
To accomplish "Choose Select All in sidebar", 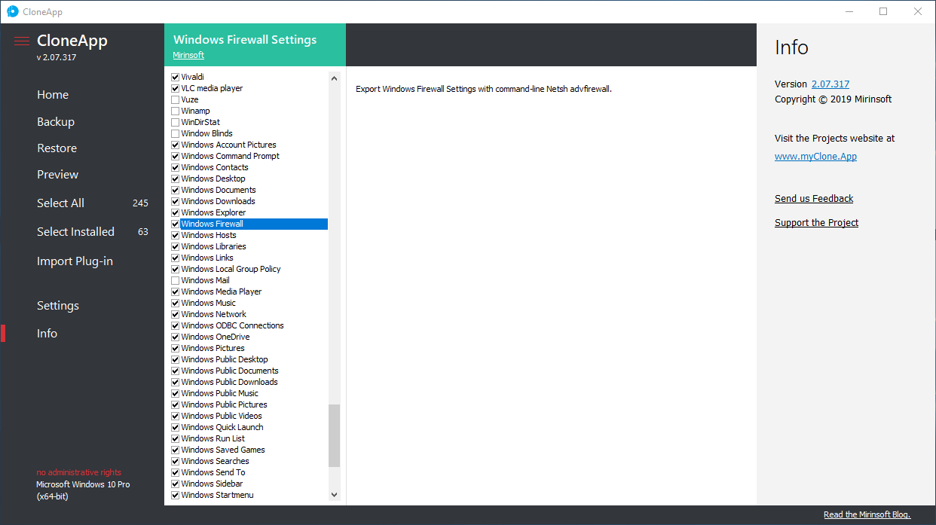I will (61, 203).
